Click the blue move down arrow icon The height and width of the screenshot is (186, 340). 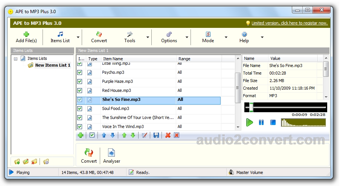pos(113,135)
